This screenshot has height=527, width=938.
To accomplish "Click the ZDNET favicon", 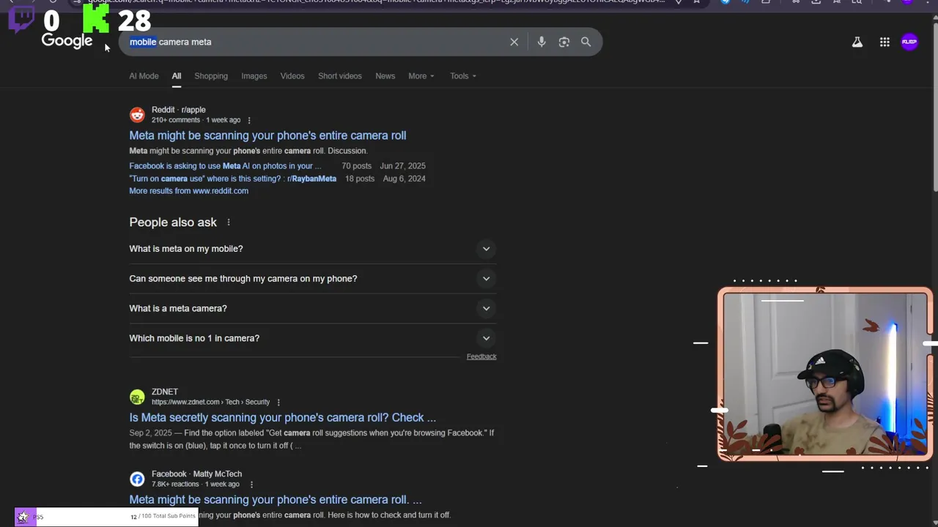I will 137,397.
